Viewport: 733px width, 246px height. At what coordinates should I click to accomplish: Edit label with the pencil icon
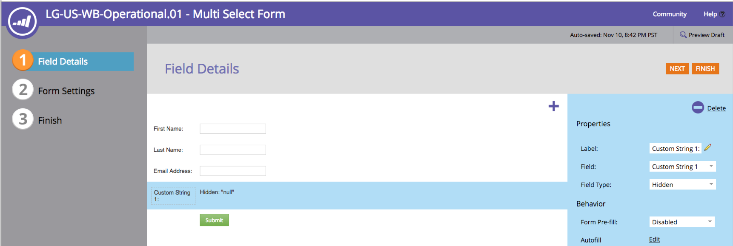click(708, 147)
